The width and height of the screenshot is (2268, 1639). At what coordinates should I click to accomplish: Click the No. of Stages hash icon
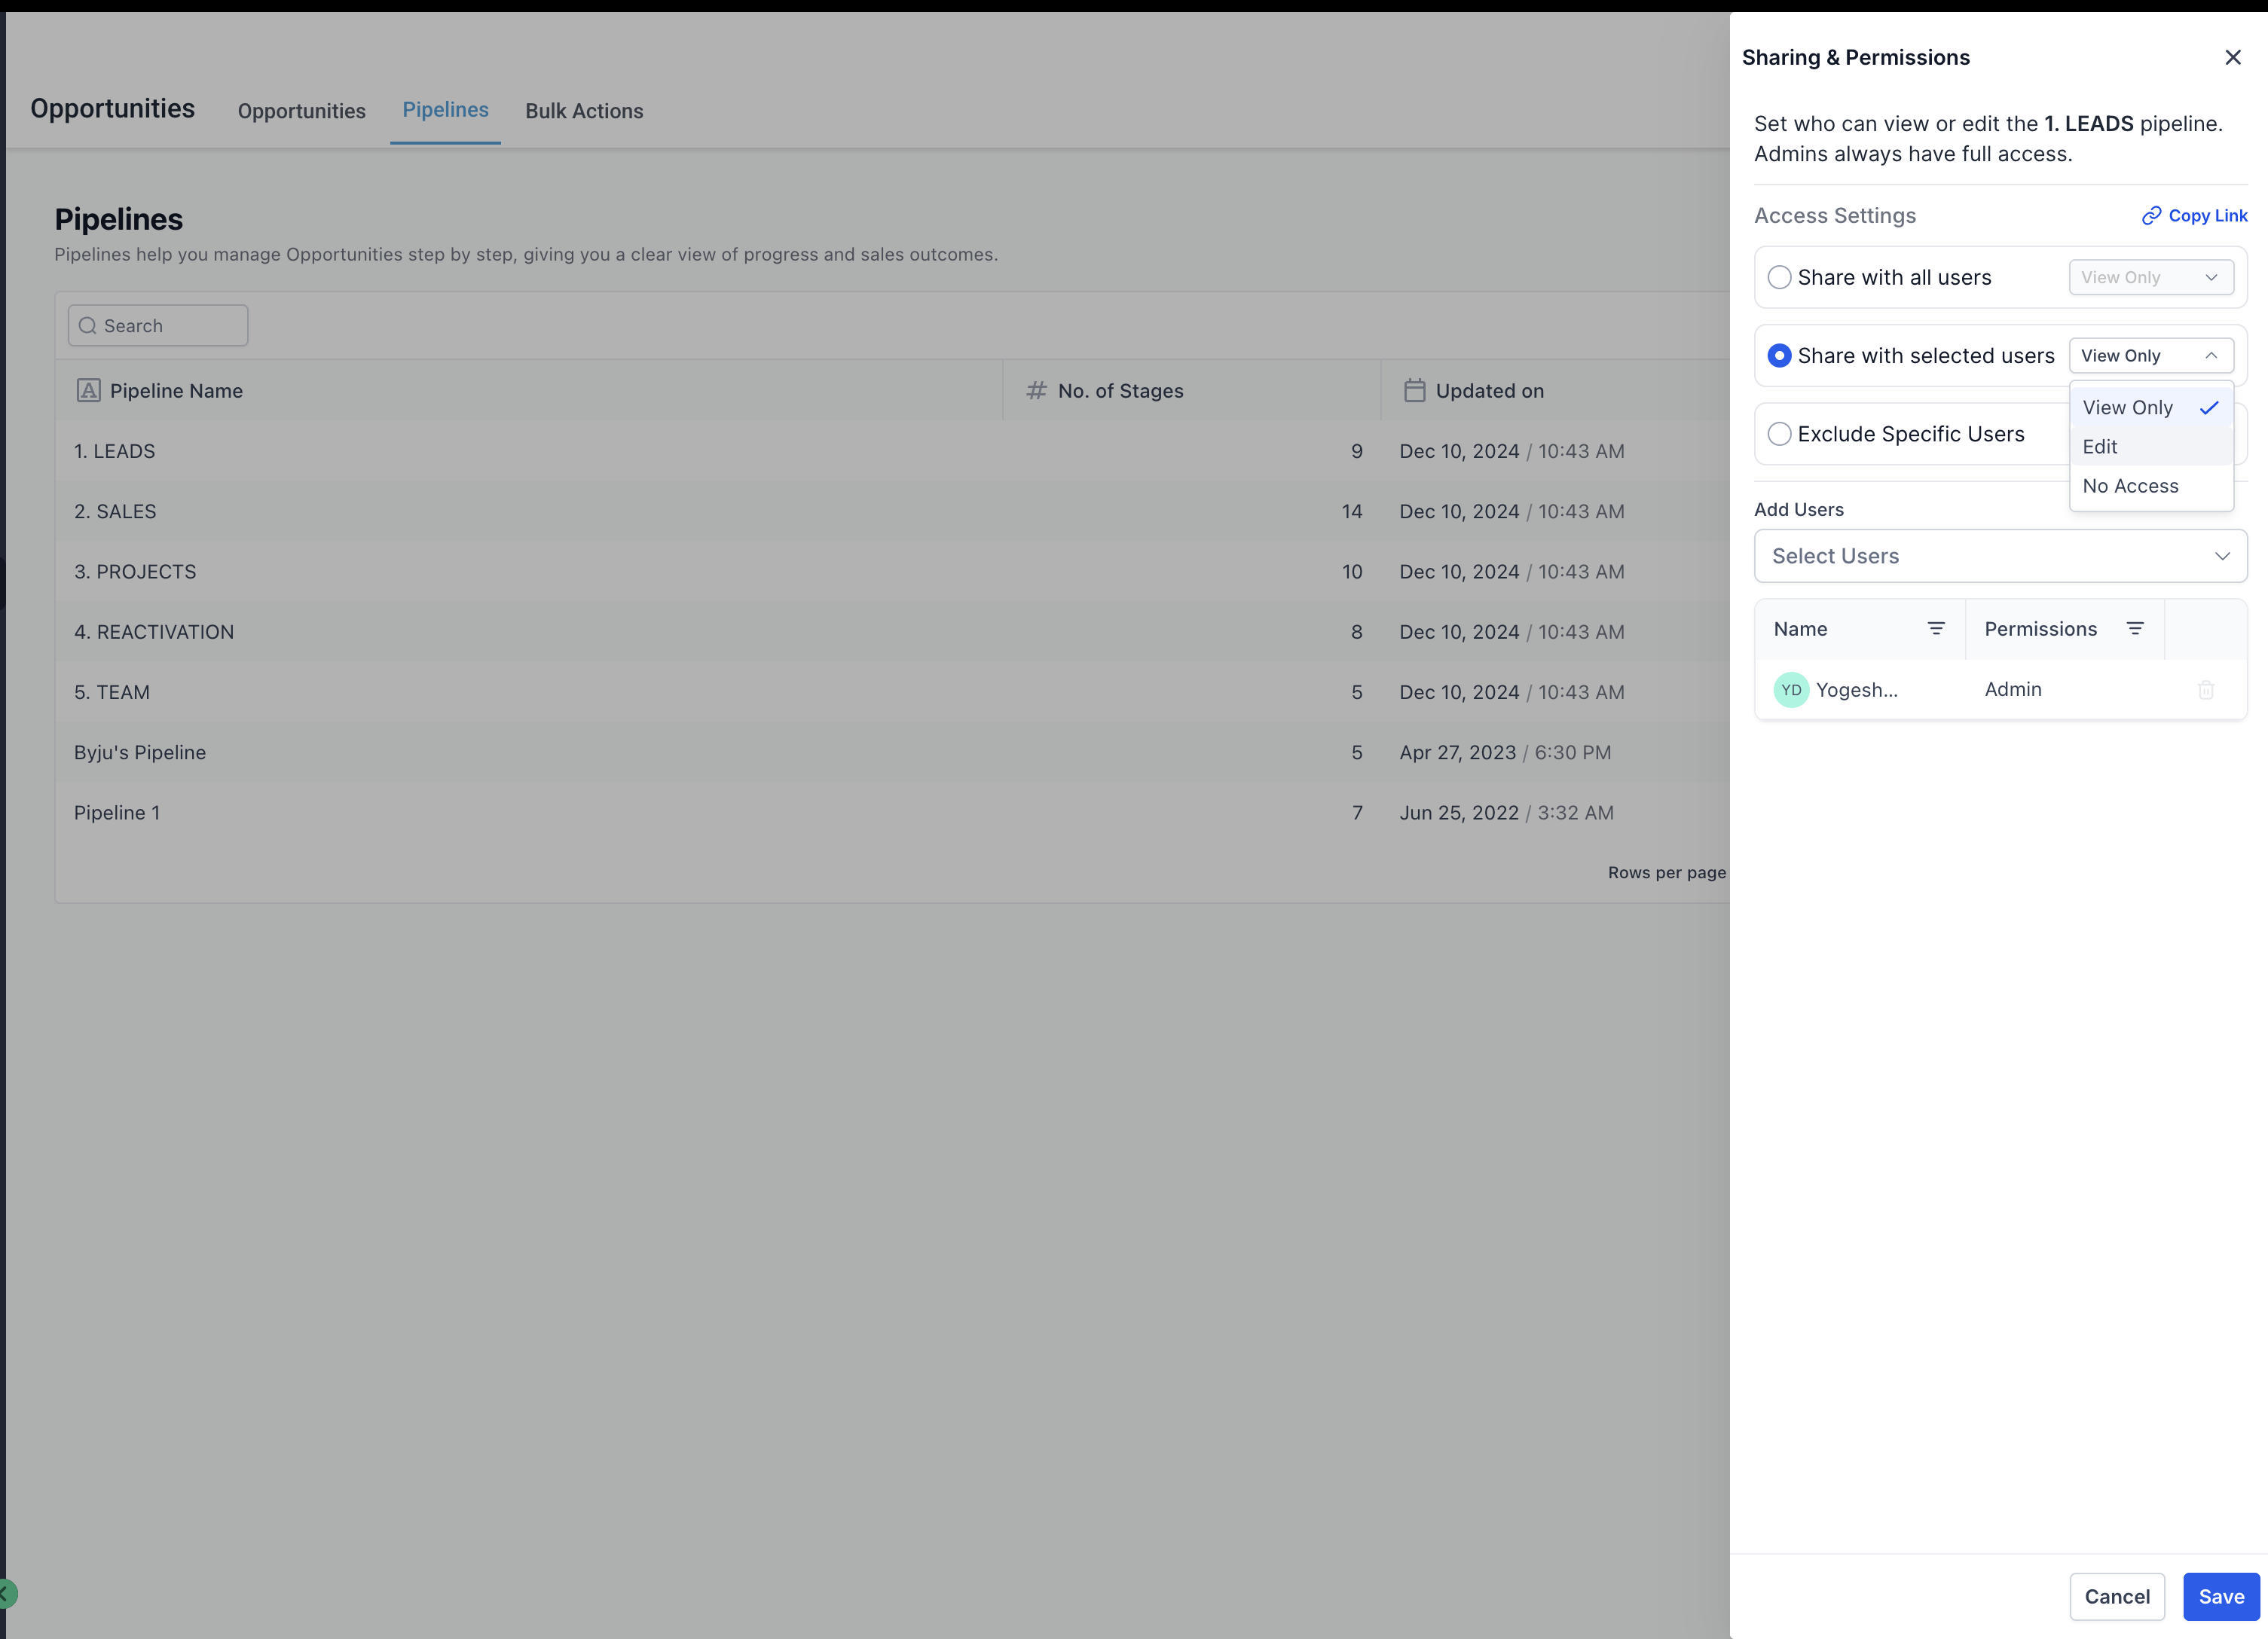tap(1036, 391)
